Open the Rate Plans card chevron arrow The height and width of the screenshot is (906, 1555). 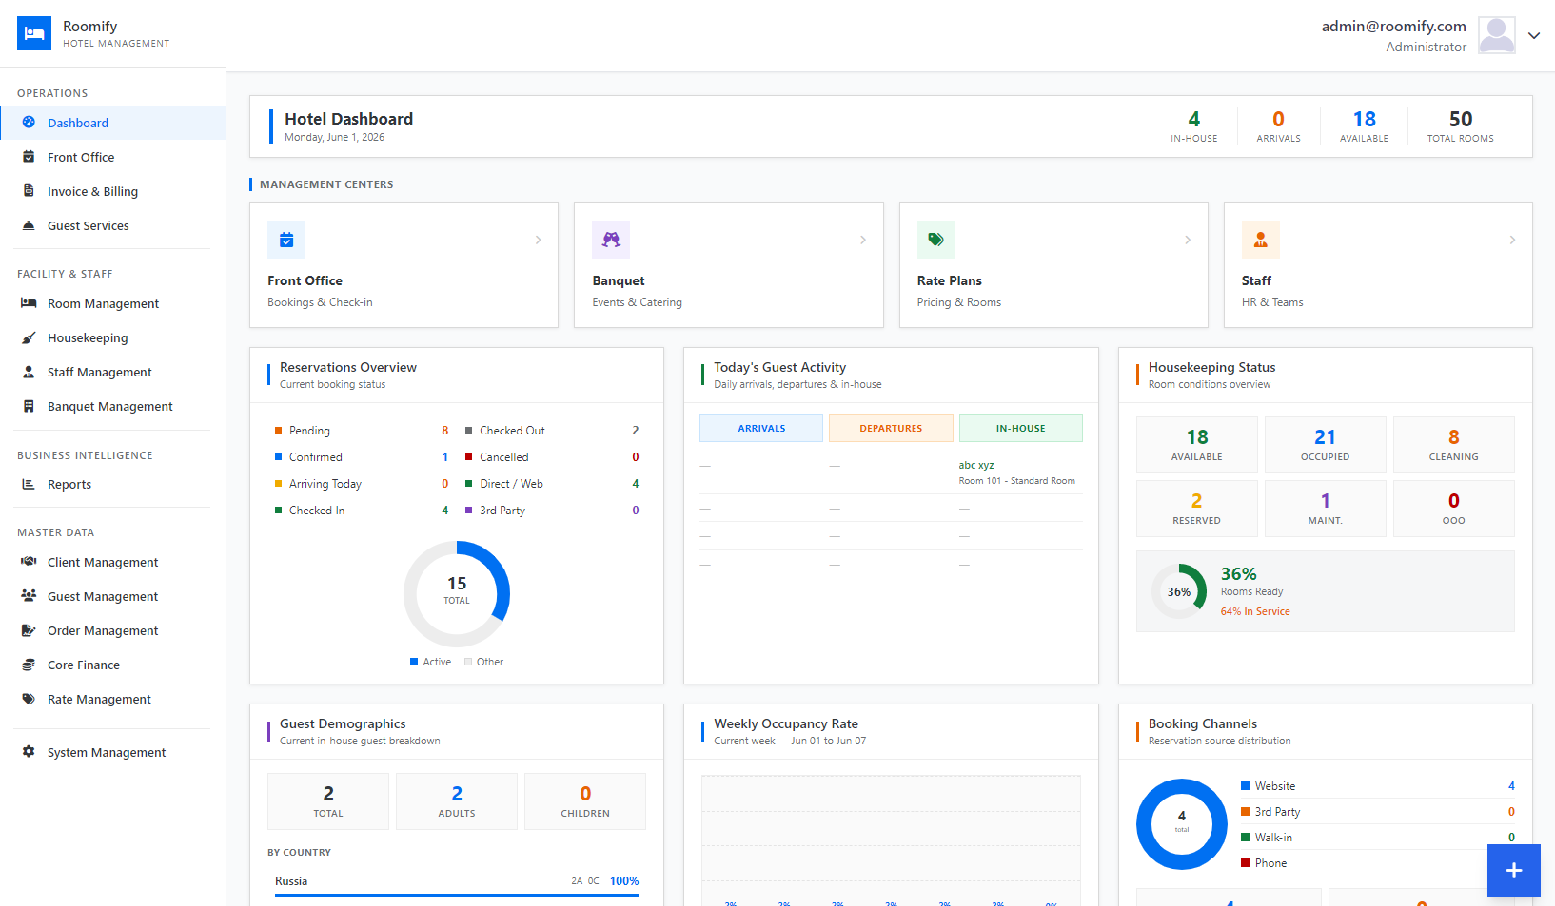click(1188, 240)
